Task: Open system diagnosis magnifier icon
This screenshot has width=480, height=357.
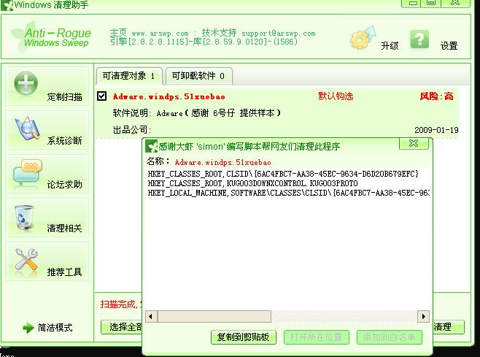Action: [27, 128]
